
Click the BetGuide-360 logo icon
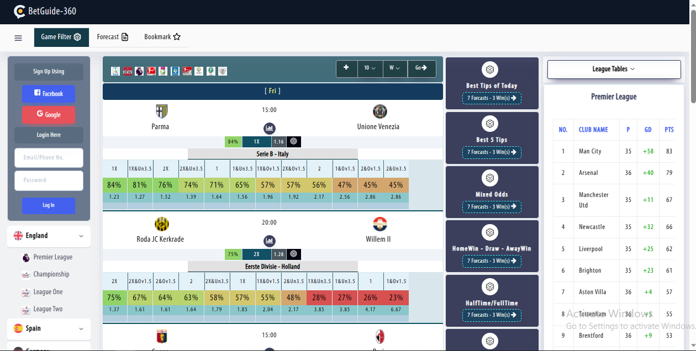tap(19, 11)
